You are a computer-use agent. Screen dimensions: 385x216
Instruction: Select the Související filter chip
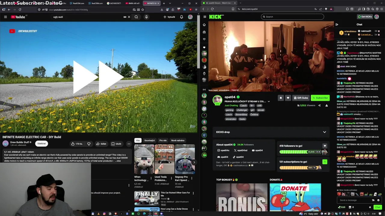tap(149, 140)
